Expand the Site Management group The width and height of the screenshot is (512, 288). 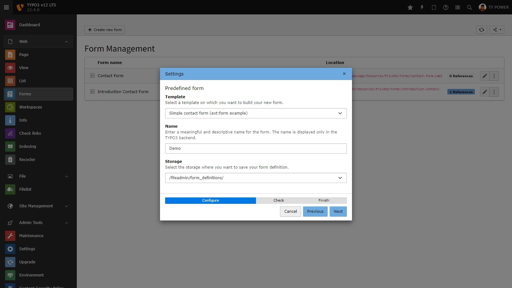[38, 206]
